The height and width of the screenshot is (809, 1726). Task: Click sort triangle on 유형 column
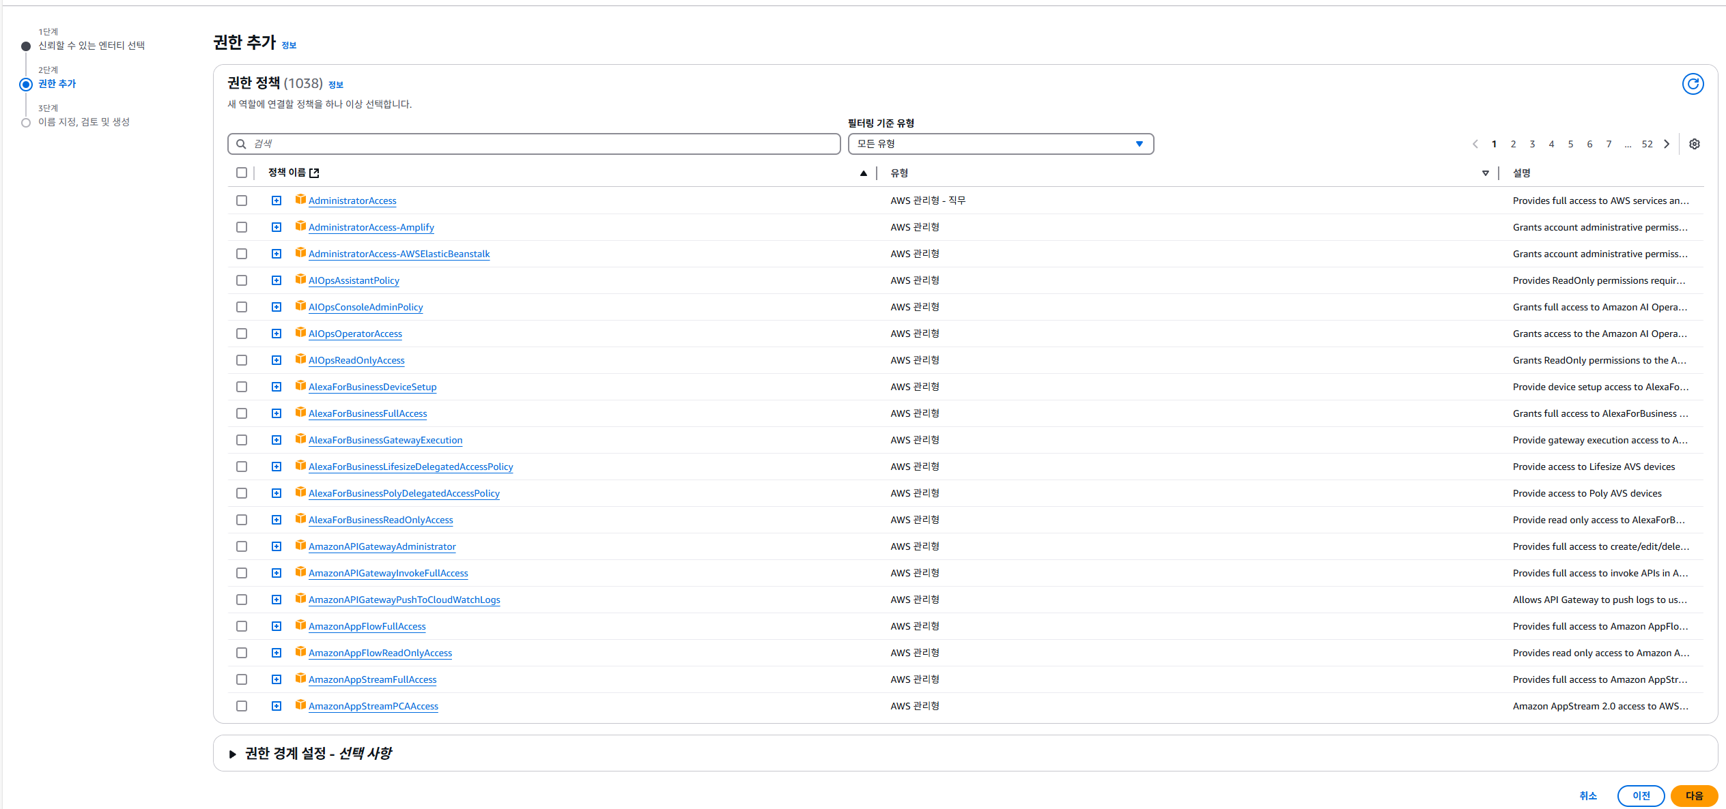click(x=1485, y=173)
